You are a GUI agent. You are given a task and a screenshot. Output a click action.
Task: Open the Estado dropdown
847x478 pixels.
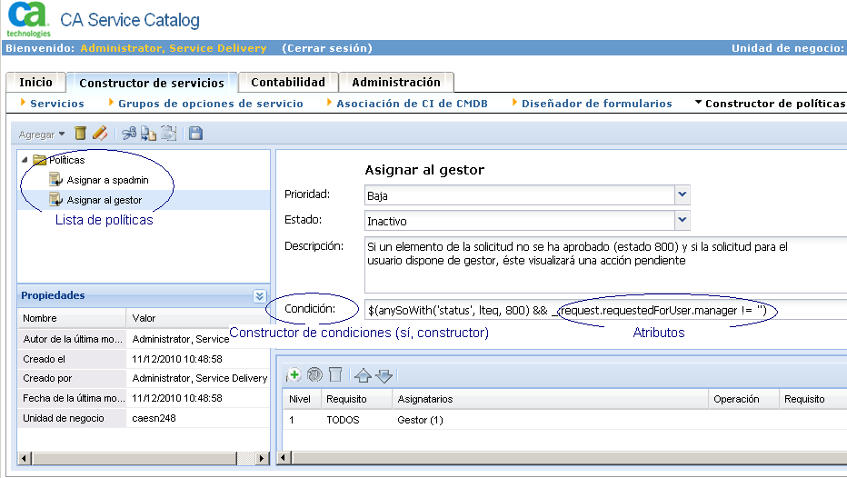pyautogui.click(x=683, y=220)
